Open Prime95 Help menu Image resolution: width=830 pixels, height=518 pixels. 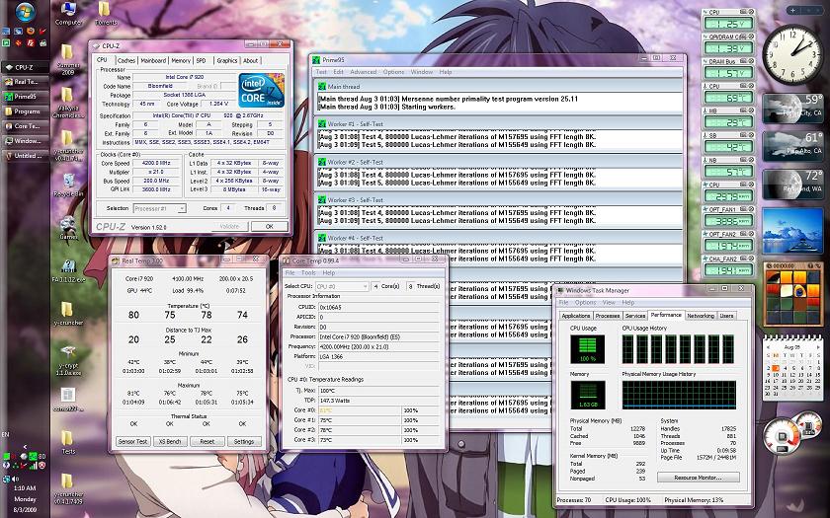446,72
